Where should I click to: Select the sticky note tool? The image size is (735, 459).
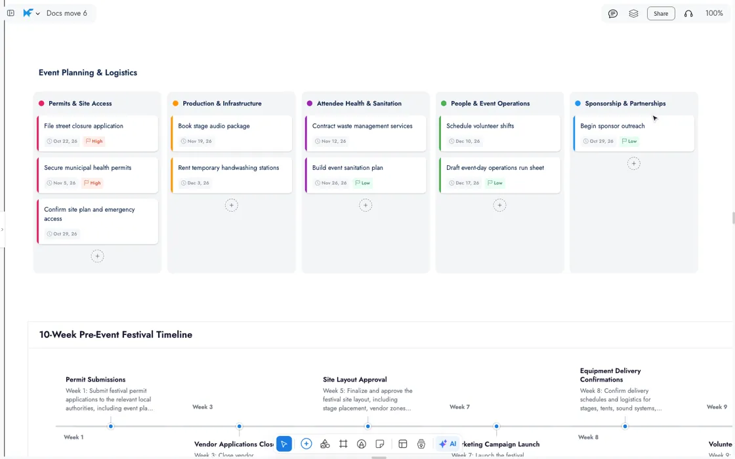point(380,444)
